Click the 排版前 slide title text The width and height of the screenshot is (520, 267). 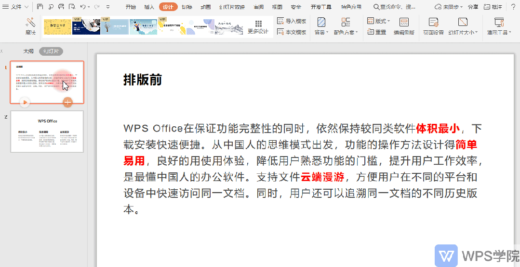(143, 80)
